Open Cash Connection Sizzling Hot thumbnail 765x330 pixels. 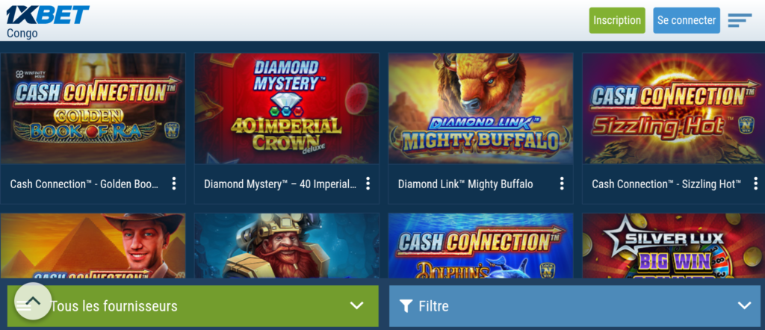674,109
